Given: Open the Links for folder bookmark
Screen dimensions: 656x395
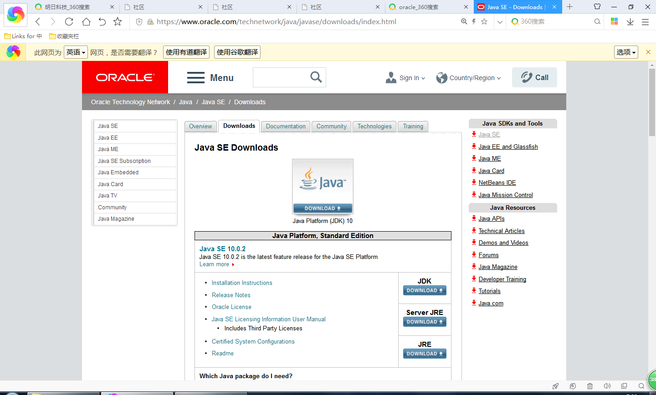Looking at the screenshot, I should click(x=23, y=36).
